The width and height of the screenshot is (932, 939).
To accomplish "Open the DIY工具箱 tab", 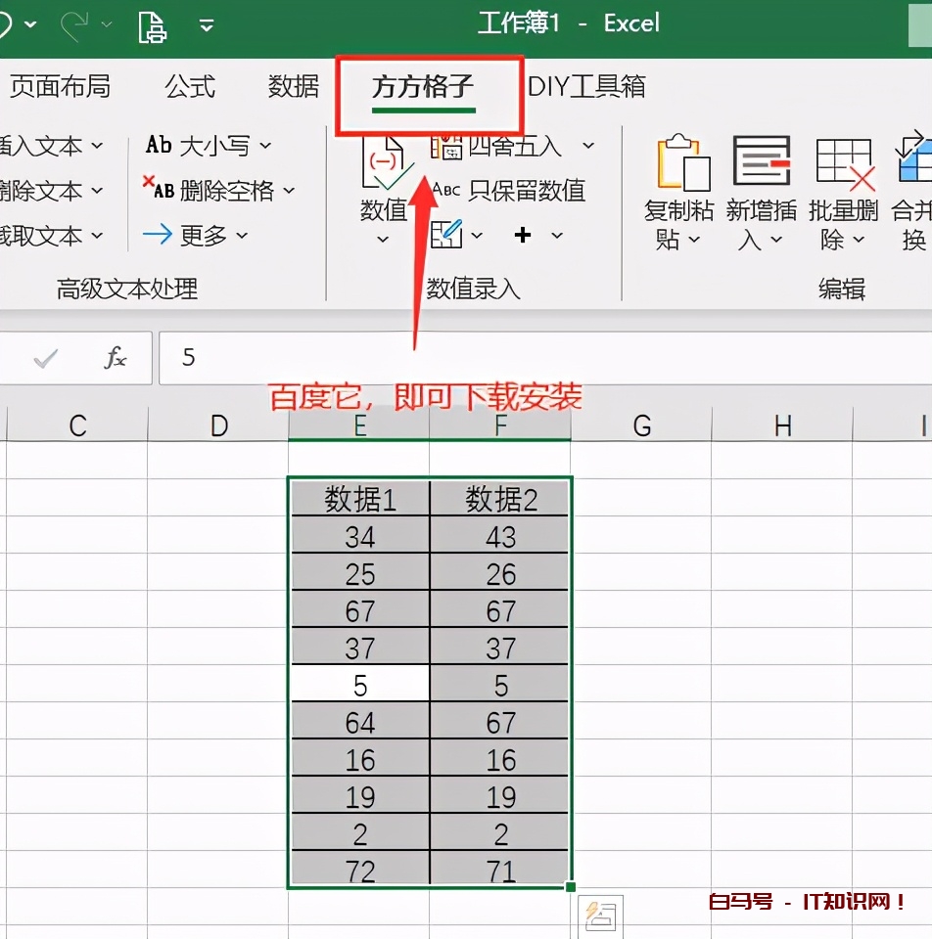I will click(586, 87).
